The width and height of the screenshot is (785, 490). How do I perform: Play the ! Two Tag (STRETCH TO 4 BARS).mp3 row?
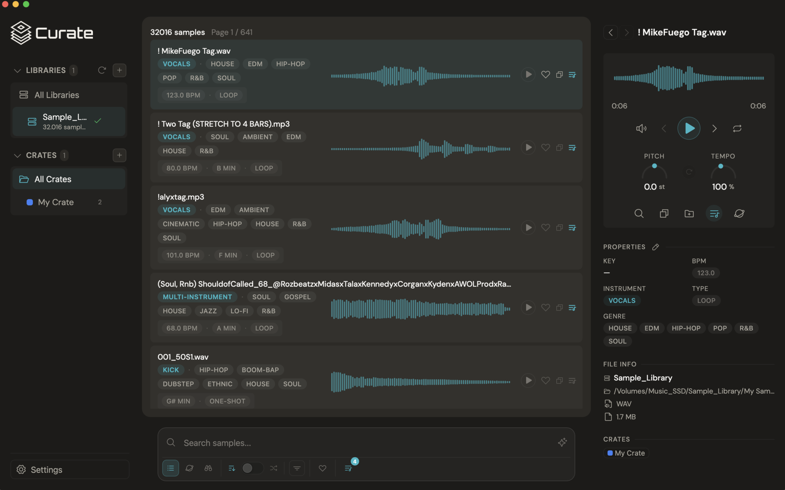[x=528, y=147]
